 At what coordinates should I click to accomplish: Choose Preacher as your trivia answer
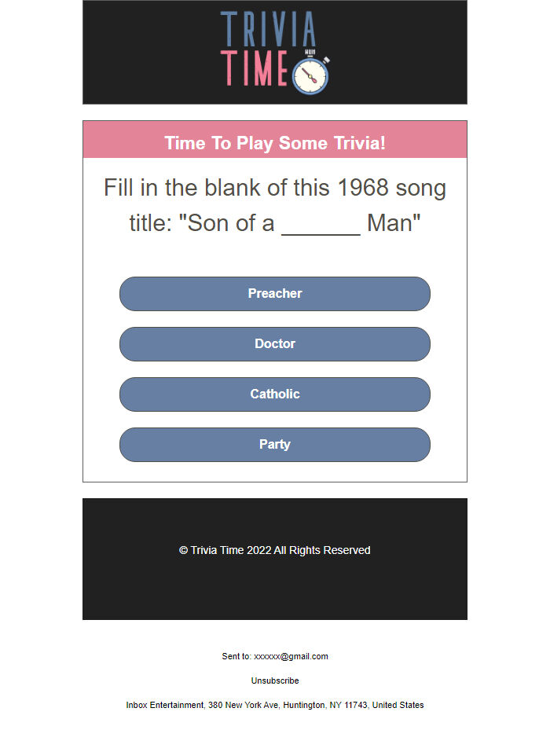pyautogui.click(x=275, y=293)
